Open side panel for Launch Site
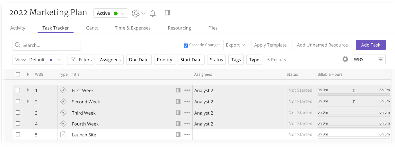Viewport: 395px width, 147px height. (178, 134)
